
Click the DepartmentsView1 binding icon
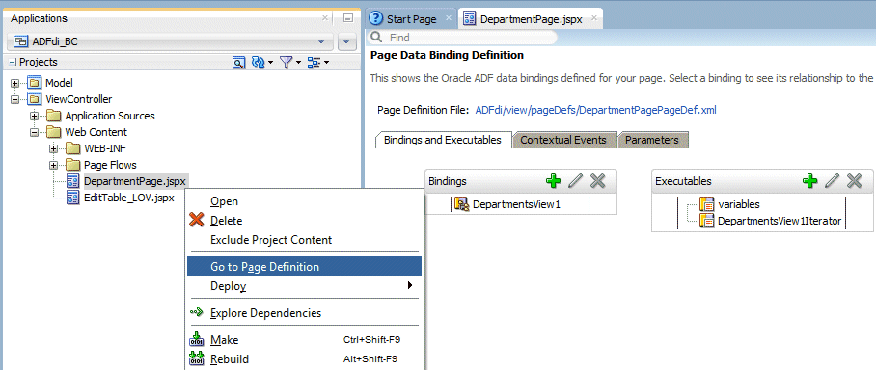pyautogui.click(x=461, y=205)
